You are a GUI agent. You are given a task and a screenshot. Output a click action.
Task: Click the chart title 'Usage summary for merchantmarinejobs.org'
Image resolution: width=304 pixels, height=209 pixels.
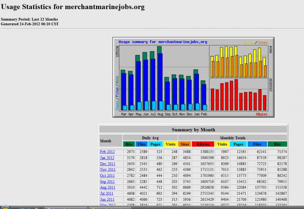(163, 42)
